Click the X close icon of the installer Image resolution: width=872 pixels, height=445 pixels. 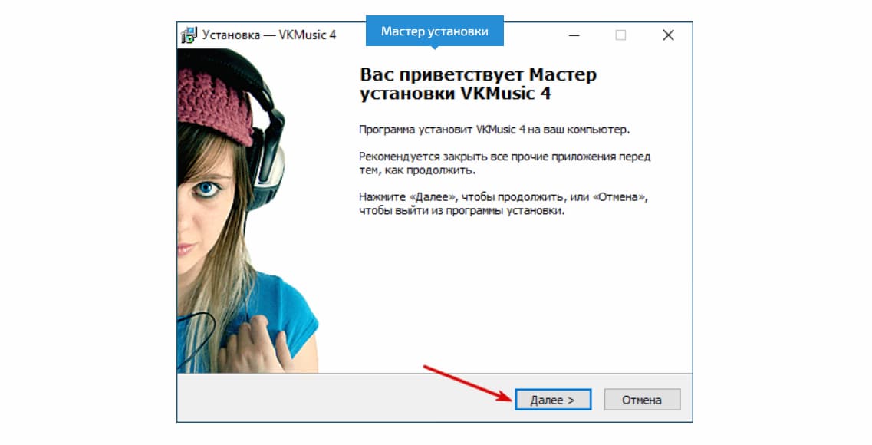point(667,35)
